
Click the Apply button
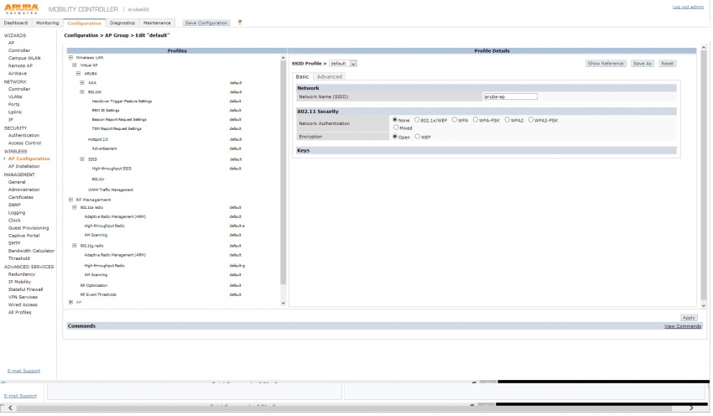tap(689, 318)
